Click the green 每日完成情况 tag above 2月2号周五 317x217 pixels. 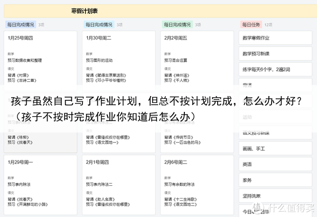[177, 24]
